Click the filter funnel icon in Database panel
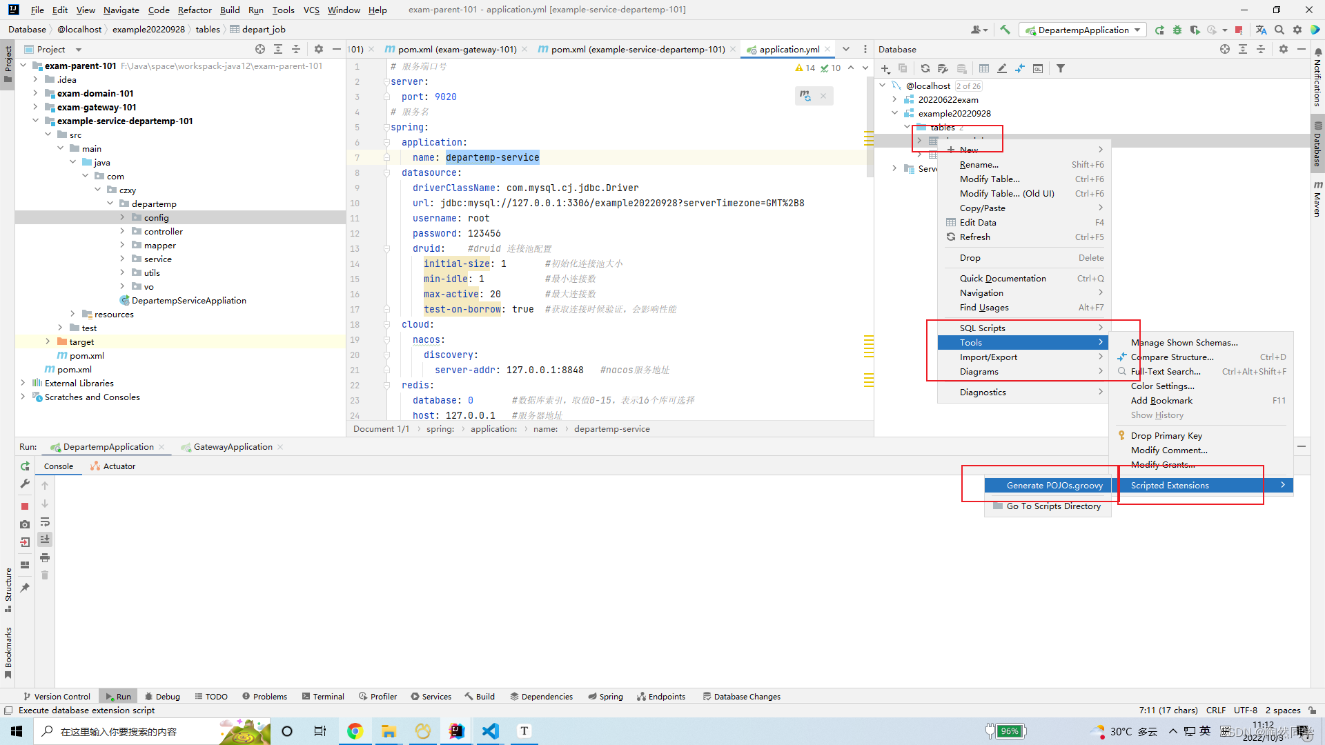1325x745 pixels. click(x=1061, y=68)
